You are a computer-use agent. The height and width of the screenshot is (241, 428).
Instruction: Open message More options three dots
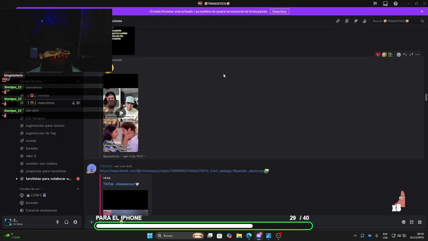click(418, 55)
